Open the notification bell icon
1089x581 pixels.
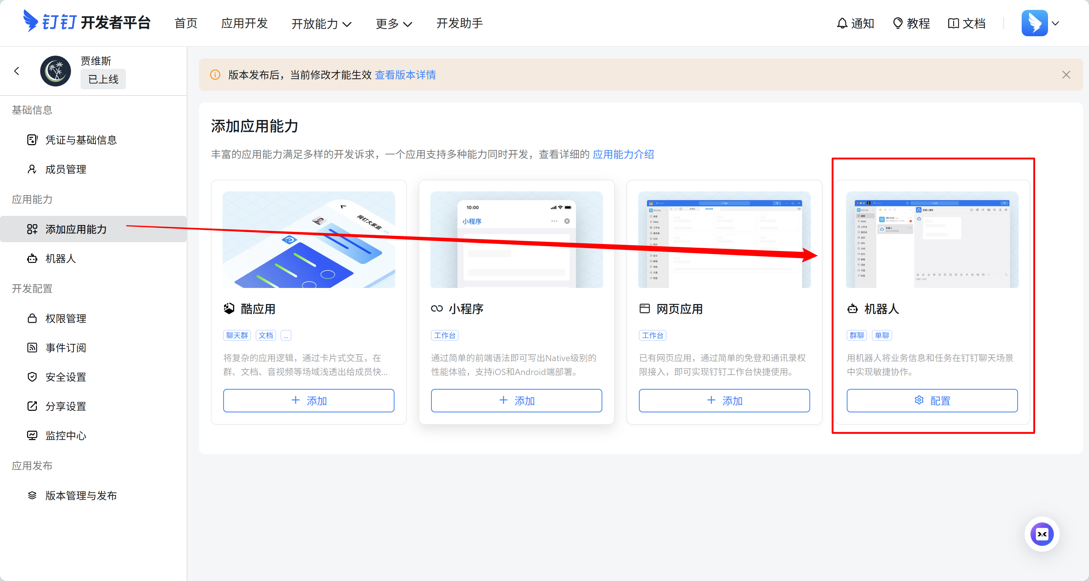click(842, 23)
